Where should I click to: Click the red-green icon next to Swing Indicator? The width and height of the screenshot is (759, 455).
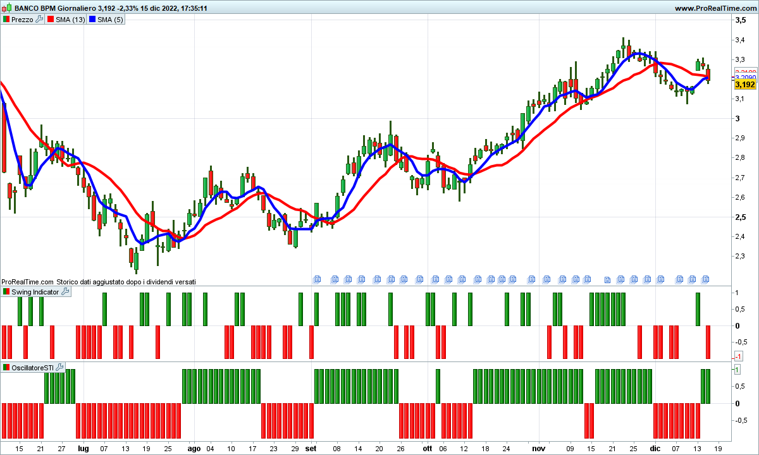tap(6, 292)
